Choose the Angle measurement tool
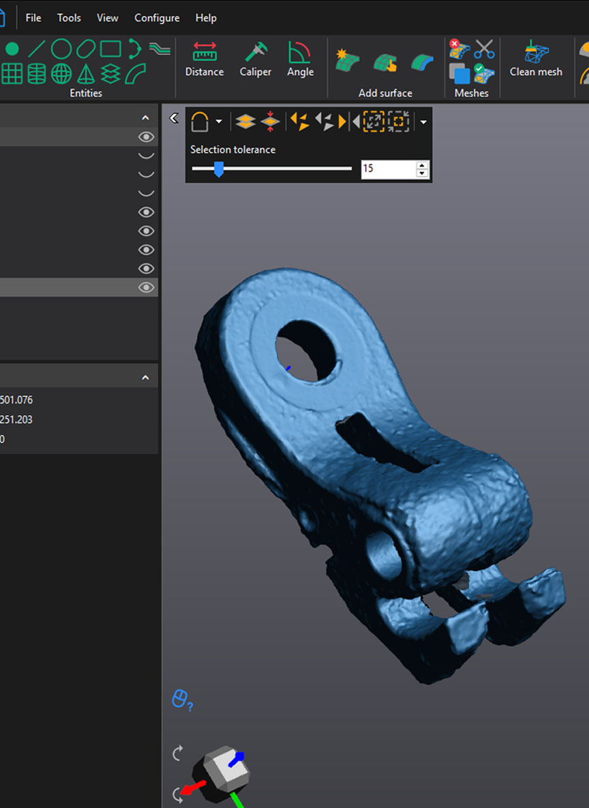The height and width of the screenshot is (808, 589). tap(300, 59)
